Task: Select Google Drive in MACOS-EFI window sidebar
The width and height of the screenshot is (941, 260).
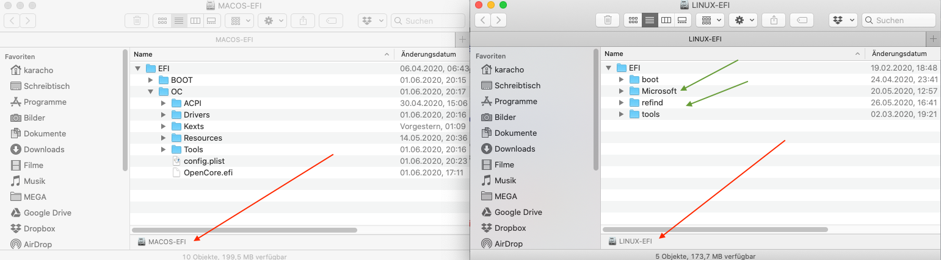Action: click(x=47, y=213)
